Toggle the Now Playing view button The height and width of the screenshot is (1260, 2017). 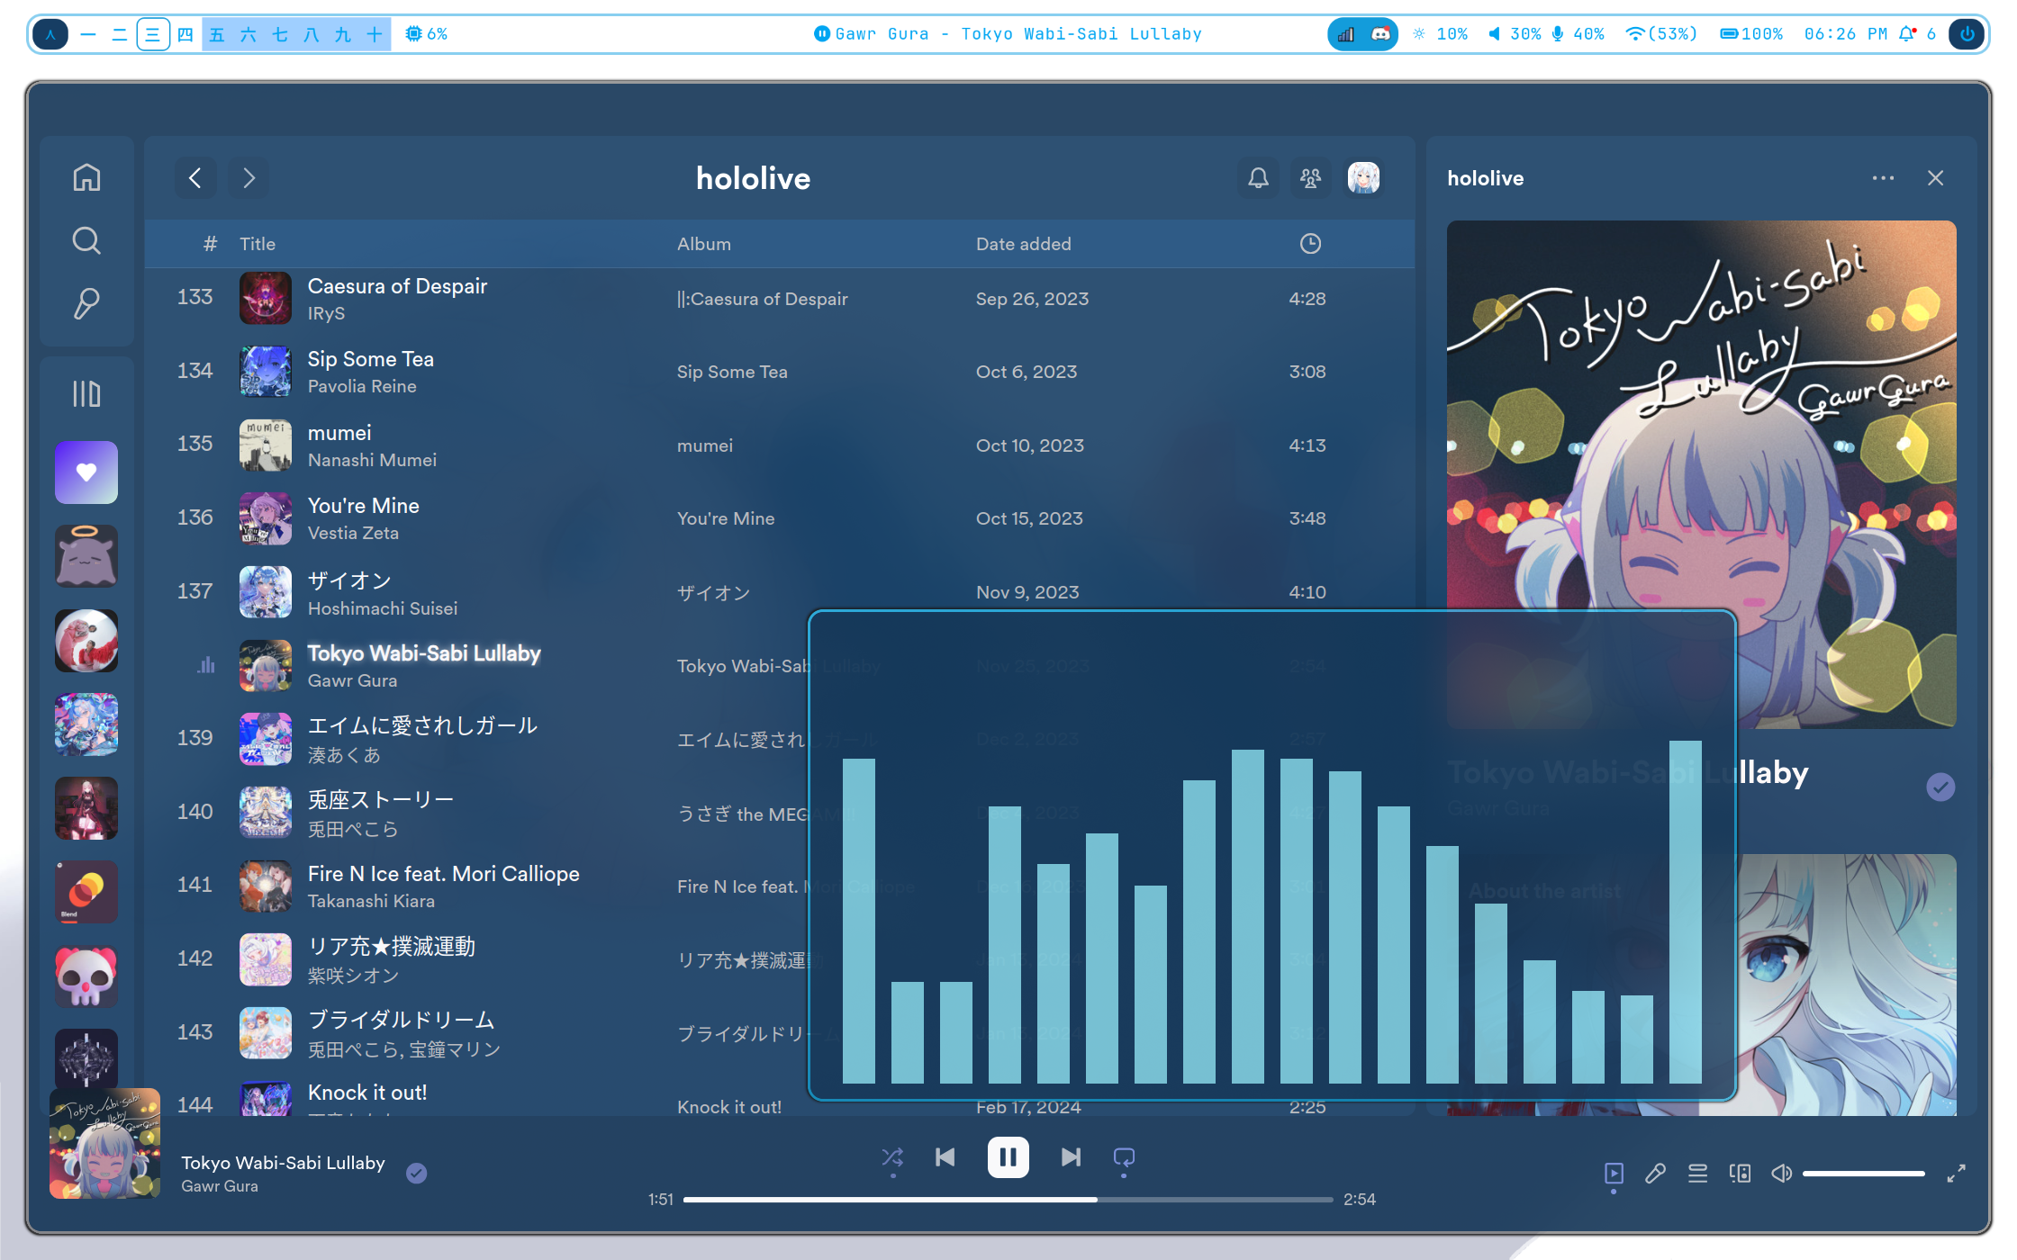pos(1614,1174)
